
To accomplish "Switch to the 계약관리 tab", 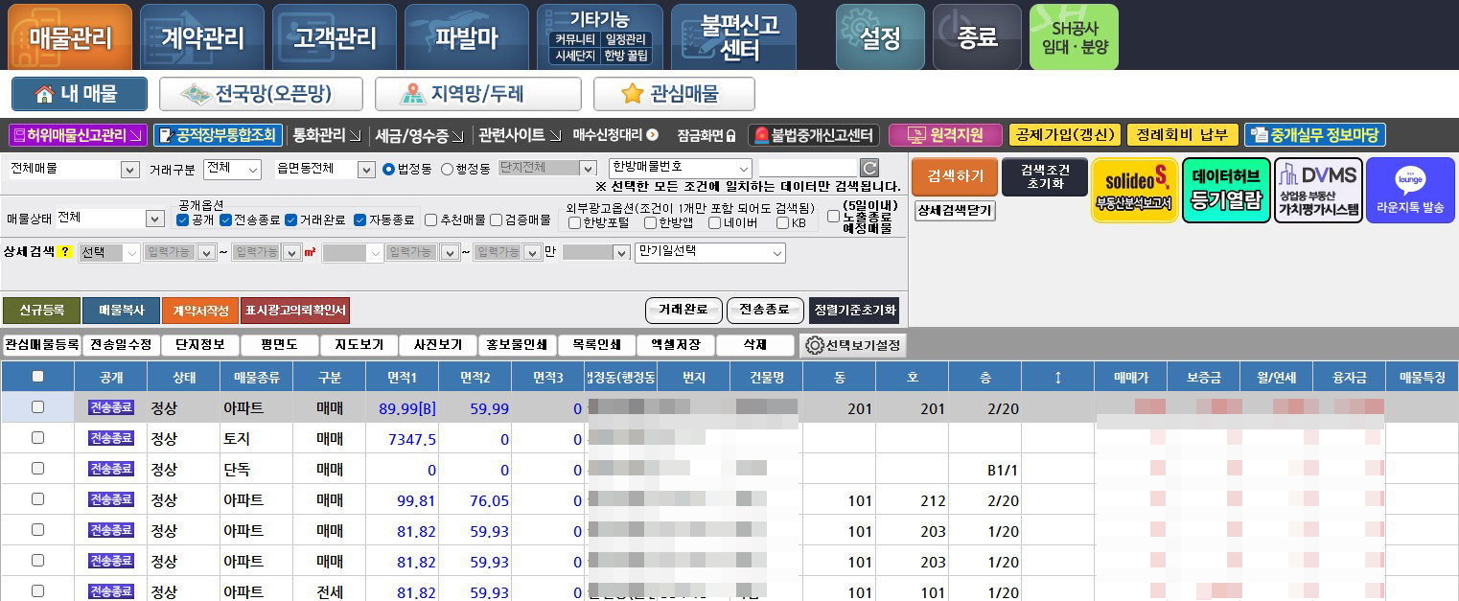I will click(x=201, y=36).
